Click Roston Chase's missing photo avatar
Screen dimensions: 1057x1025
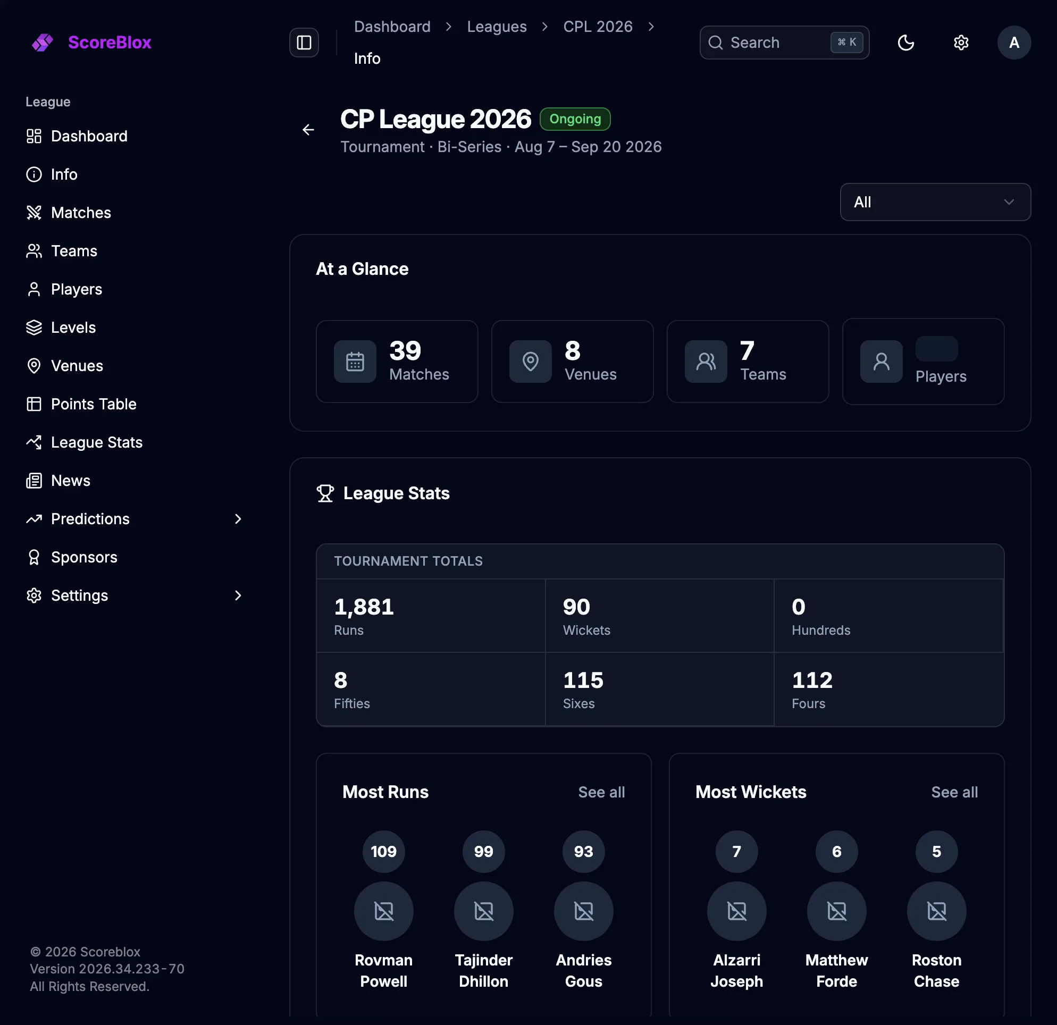(937, 911)
